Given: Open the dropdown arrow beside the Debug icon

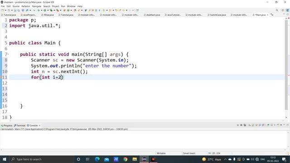Looking at the screenshot, I should tap(41, 10).
